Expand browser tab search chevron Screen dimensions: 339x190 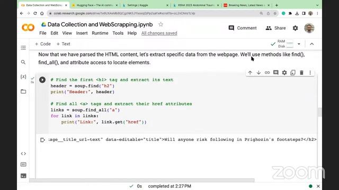[317, 5]
